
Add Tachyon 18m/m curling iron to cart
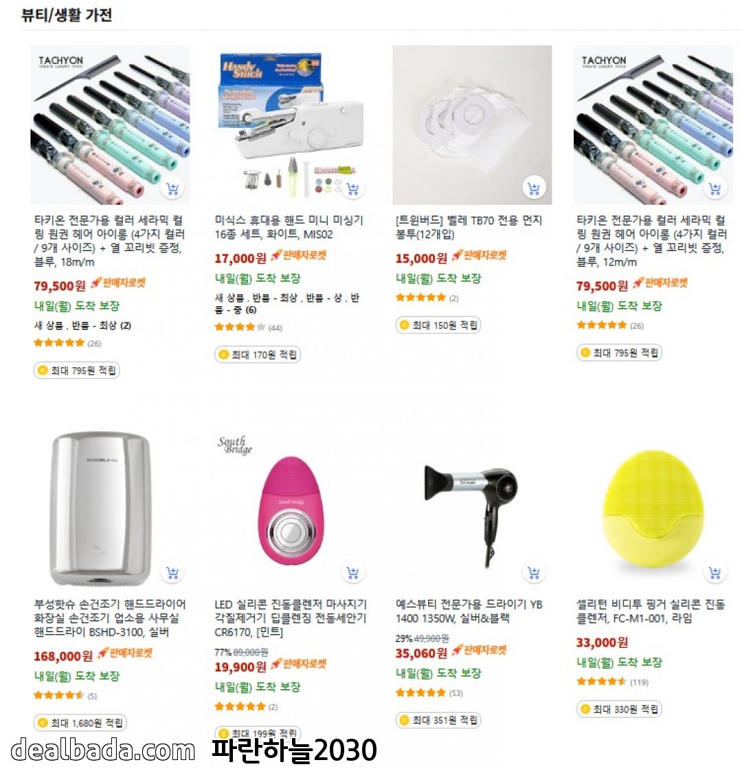(172, 188)
